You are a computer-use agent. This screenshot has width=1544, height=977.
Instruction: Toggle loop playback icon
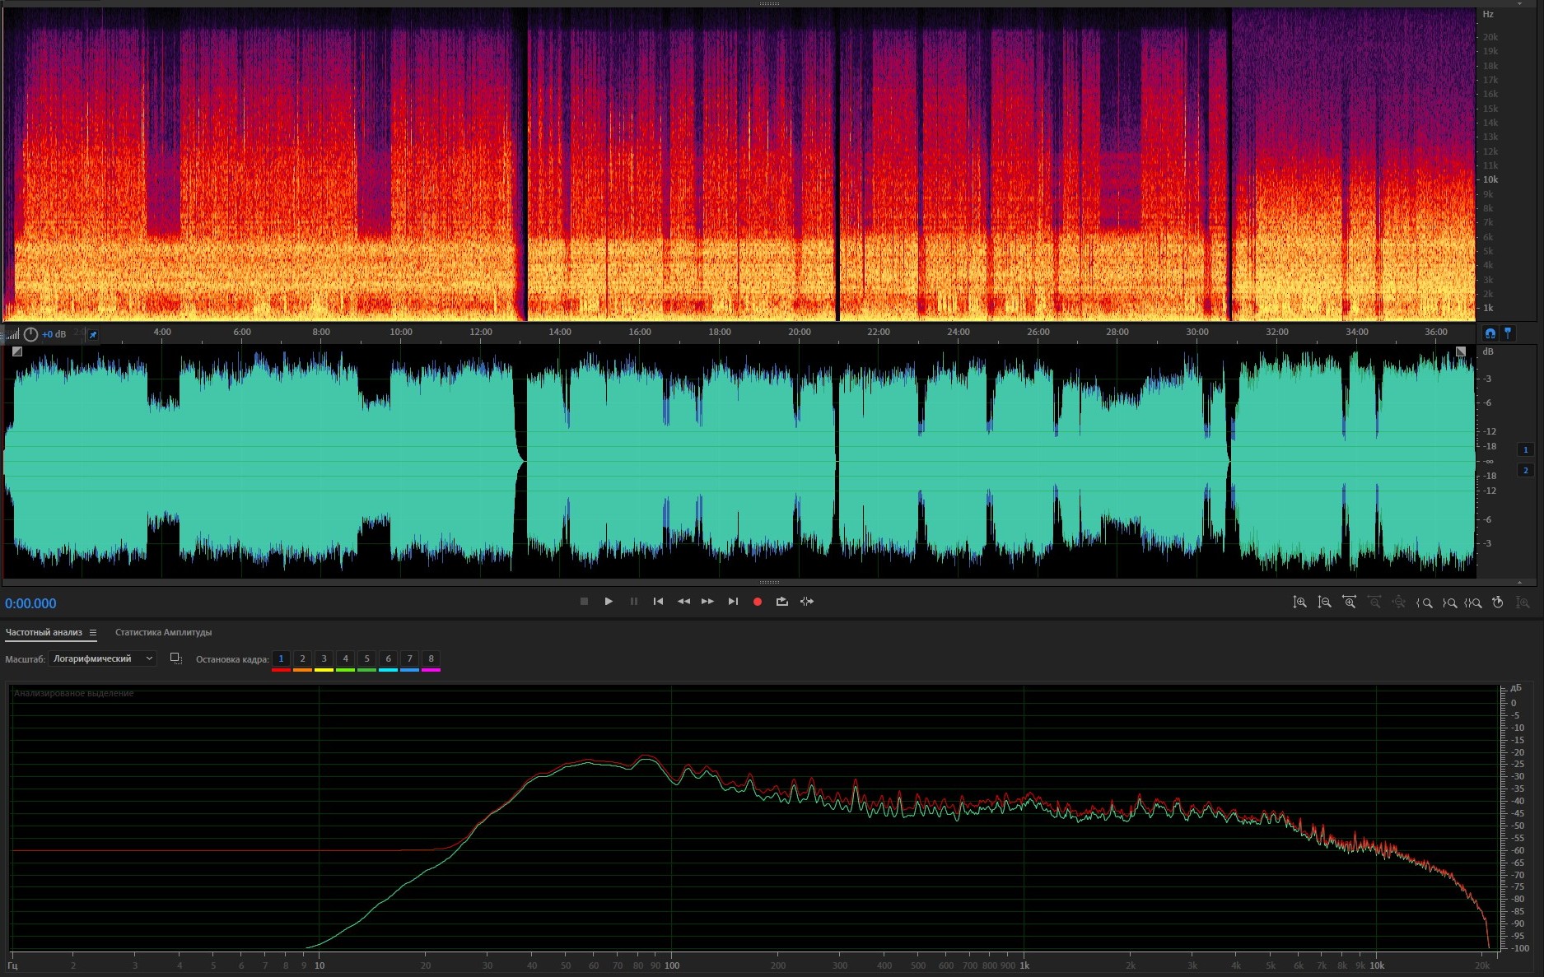[782, 602]
